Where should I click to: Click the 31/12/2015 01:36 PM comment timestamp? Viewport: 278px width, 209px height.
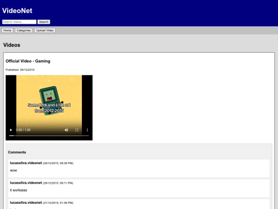58,203
